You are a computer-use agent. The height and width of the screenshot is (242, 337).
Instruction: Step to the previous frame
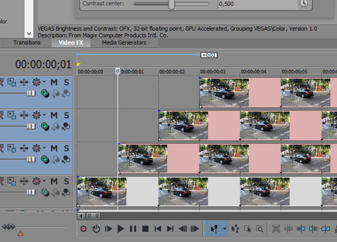coord(183,229)
